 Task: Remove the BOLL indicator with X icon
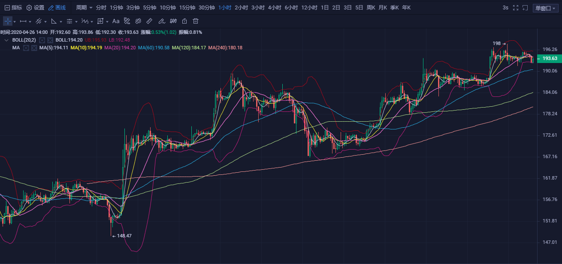50,40
